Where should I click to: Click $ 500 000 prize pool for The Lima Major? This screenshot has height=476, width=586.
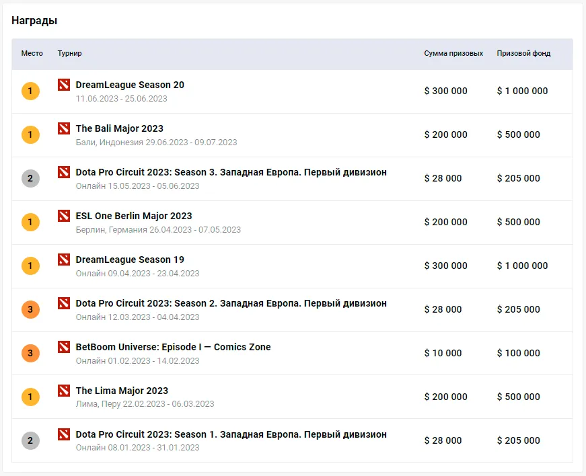[x=519, y=397]
